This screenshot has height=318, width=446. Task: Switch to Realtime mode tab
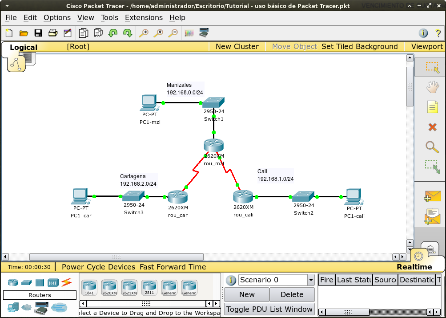(414, 267)
